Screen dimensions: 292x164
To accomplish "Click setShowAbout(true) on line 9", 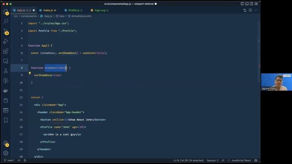I will tap(47, 75).
